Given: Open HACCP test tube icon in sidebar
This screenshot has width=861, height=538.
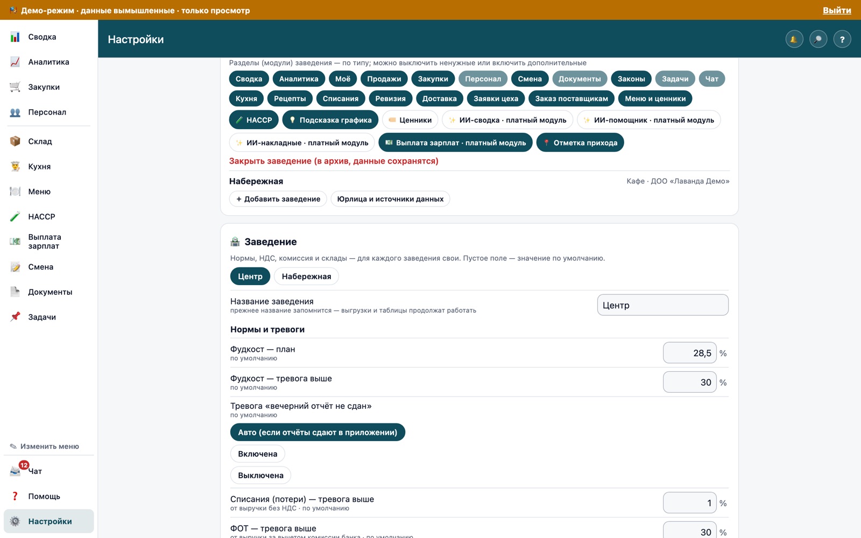Looking at the screenshot, I should pos(15,217).
